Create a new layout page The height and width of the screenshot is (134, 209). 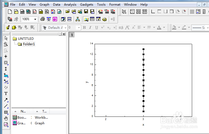tap(53, 12)
